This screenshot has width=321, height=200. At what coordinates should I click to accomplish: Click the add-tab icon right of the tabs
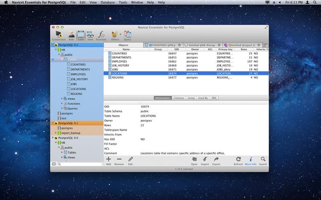click(x=266, y=45)
